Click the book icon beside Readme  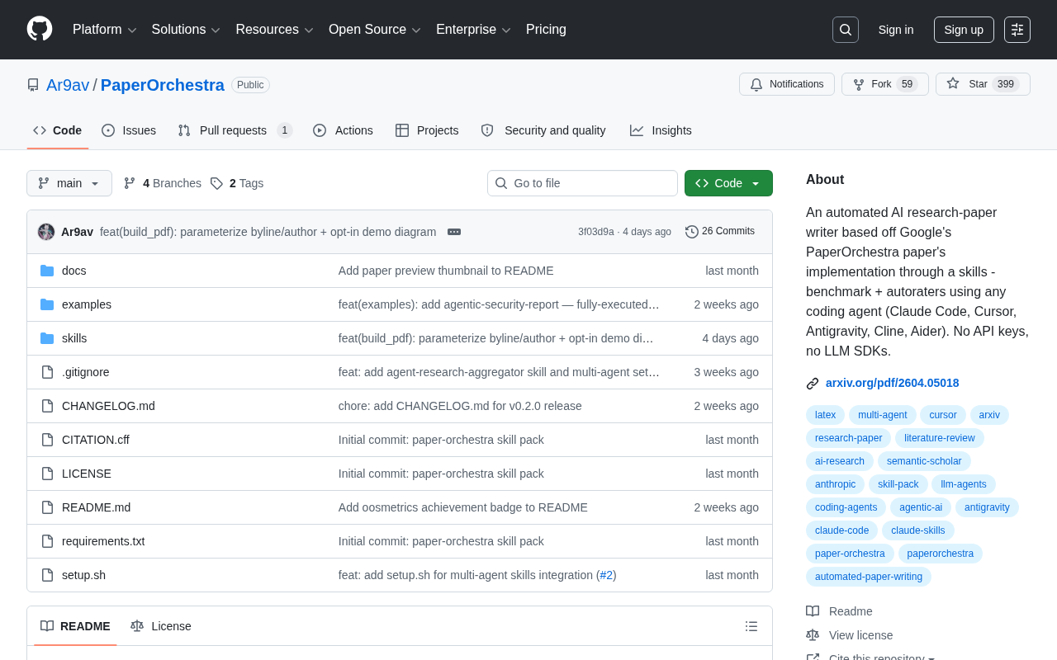813,611
